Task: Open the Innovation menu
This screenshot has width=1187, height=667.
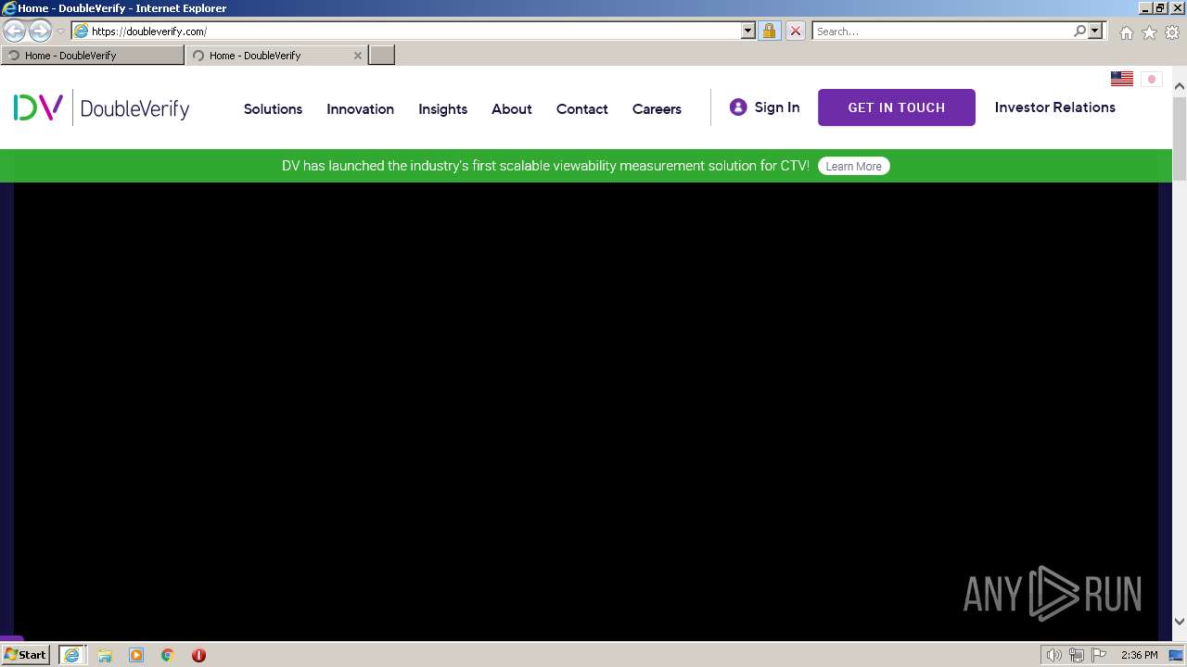Action: pos(360,108)
